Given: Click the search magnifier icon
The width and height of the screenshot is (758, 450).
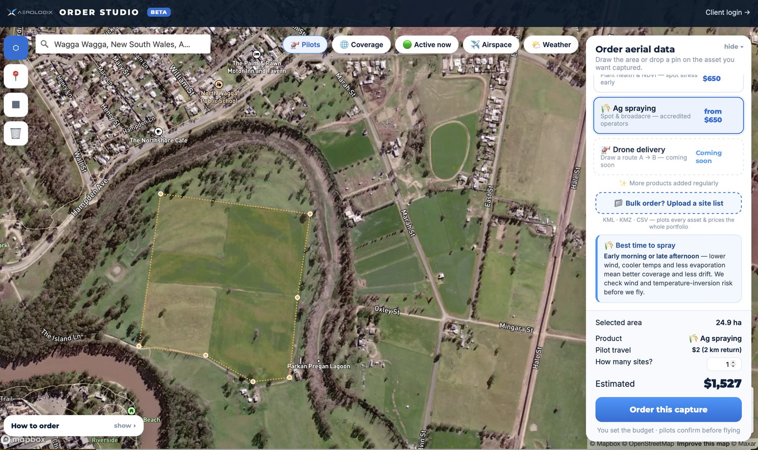Looking at the screenshot, I should pos(44,44).
